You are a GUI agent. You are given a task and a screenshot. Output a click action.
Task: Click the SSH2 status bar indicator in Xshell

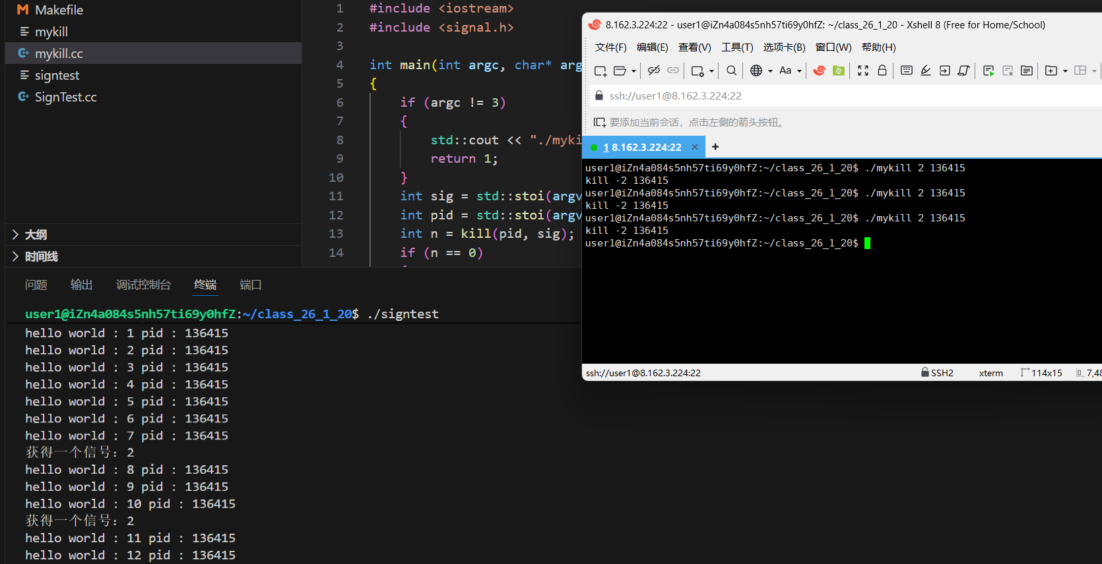click(938, 373)
